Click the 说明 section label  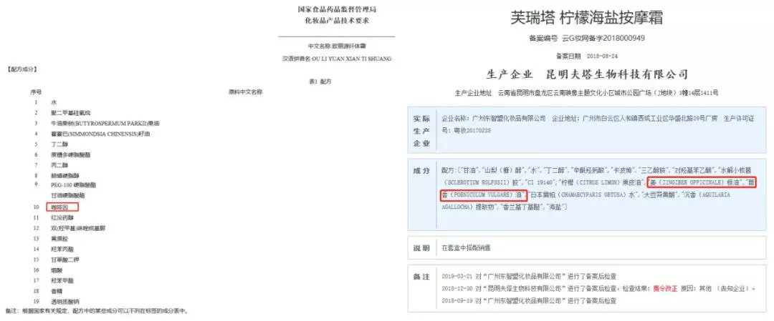click(x=421, y=247)
